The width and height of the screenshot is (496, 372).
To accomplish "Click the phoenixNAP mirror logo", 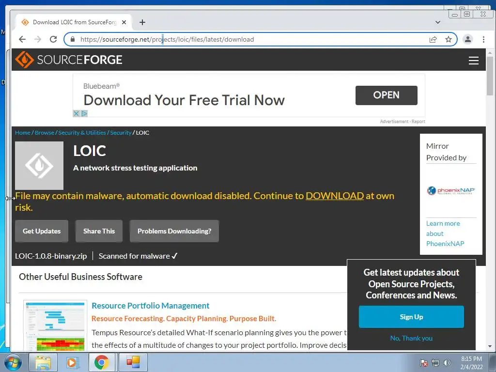I will (451, 190).
